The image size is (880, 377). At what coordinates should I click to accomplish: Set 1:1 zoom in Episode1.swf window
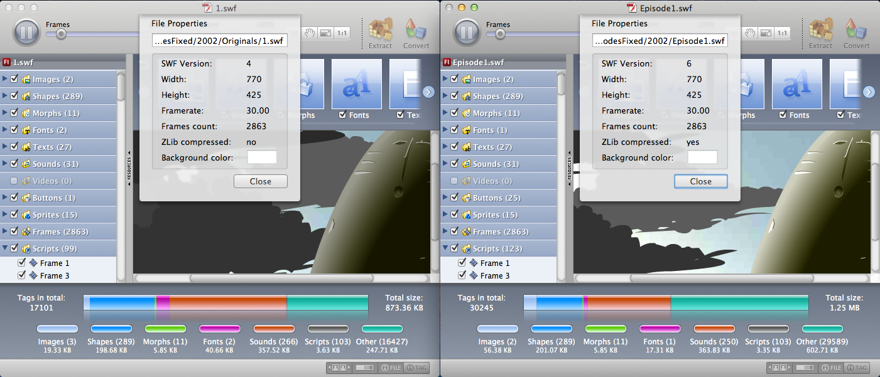click(783, 33)
